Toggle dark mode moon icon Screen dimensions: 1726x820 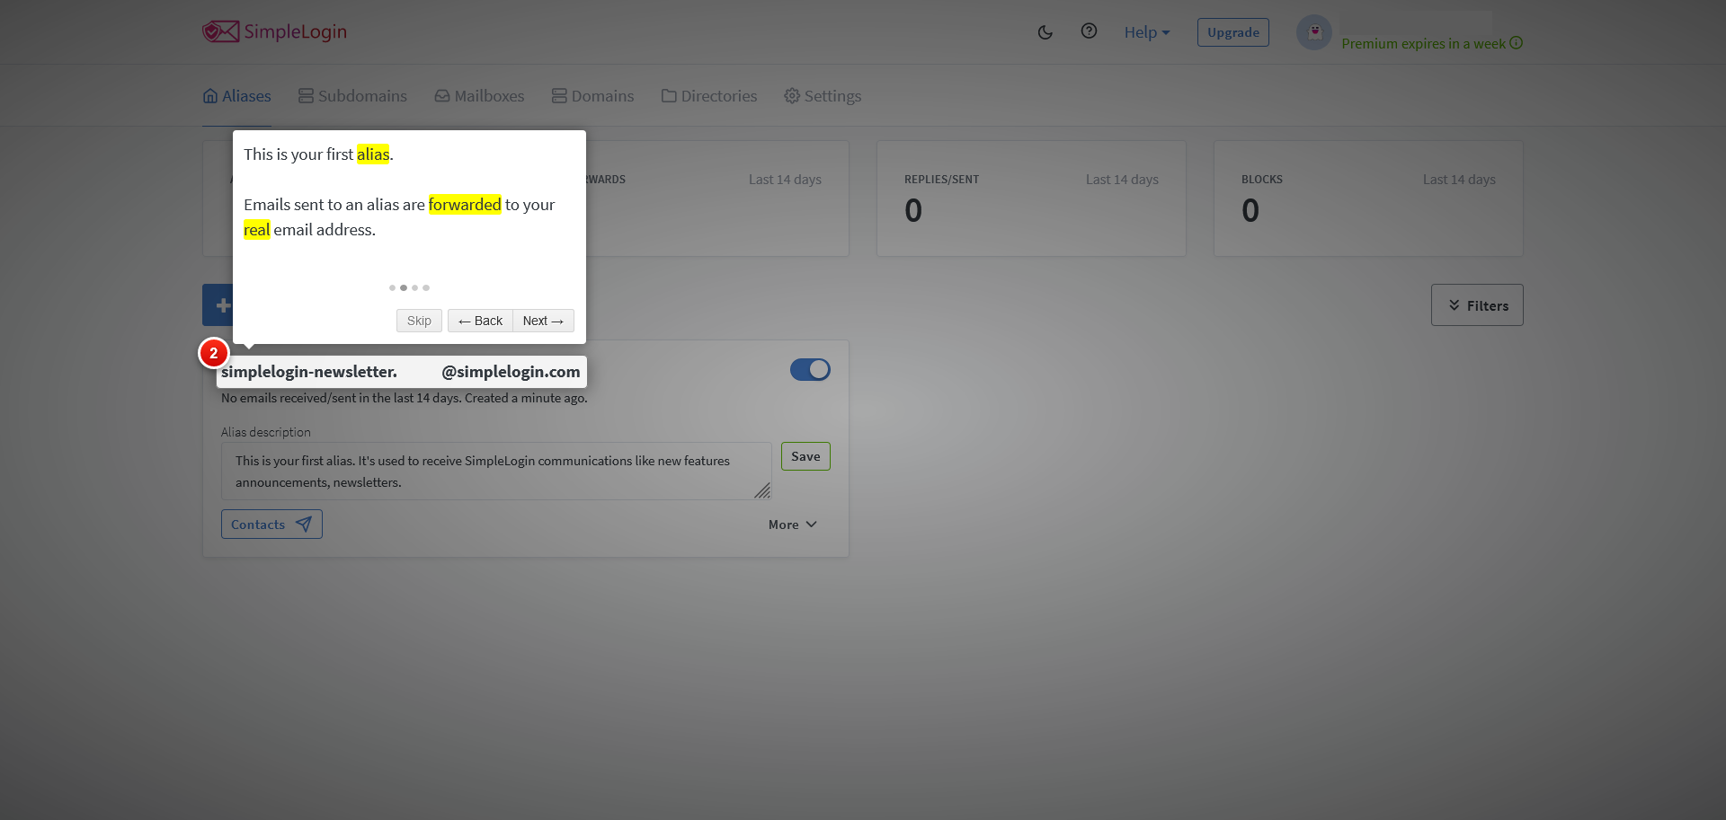1045,32
